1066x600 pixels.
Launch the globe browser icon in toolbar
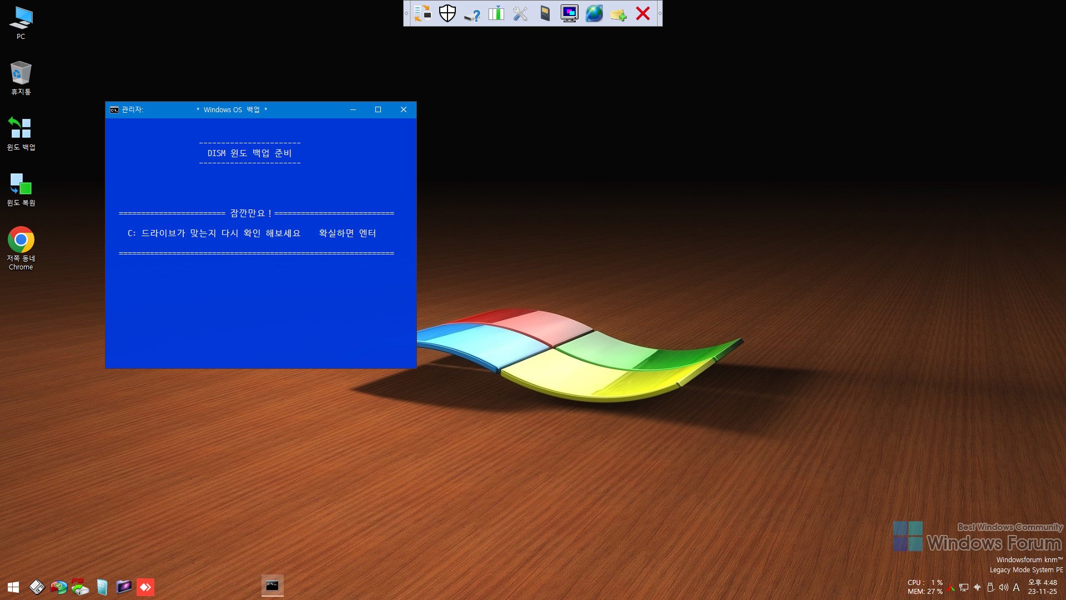click(594, 13)
